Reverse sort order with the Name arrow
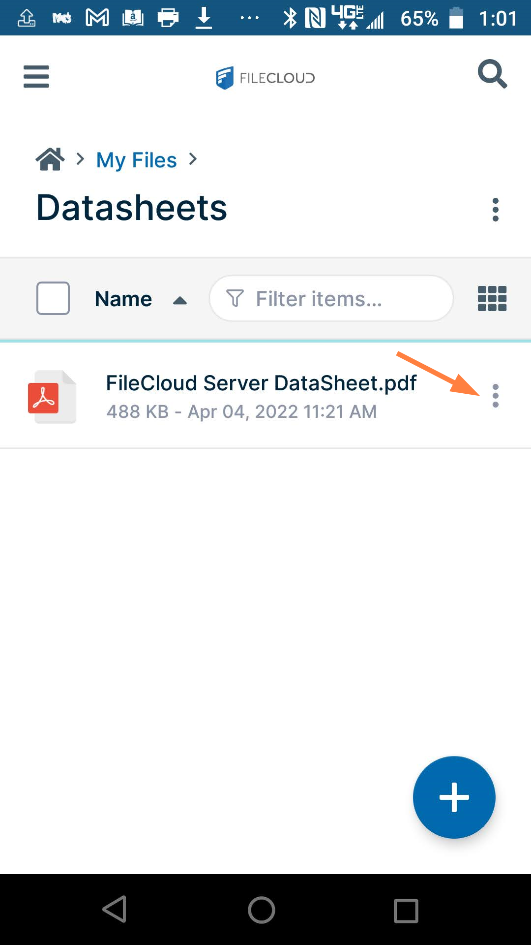531x945 pixels. [x=180, y=299]
